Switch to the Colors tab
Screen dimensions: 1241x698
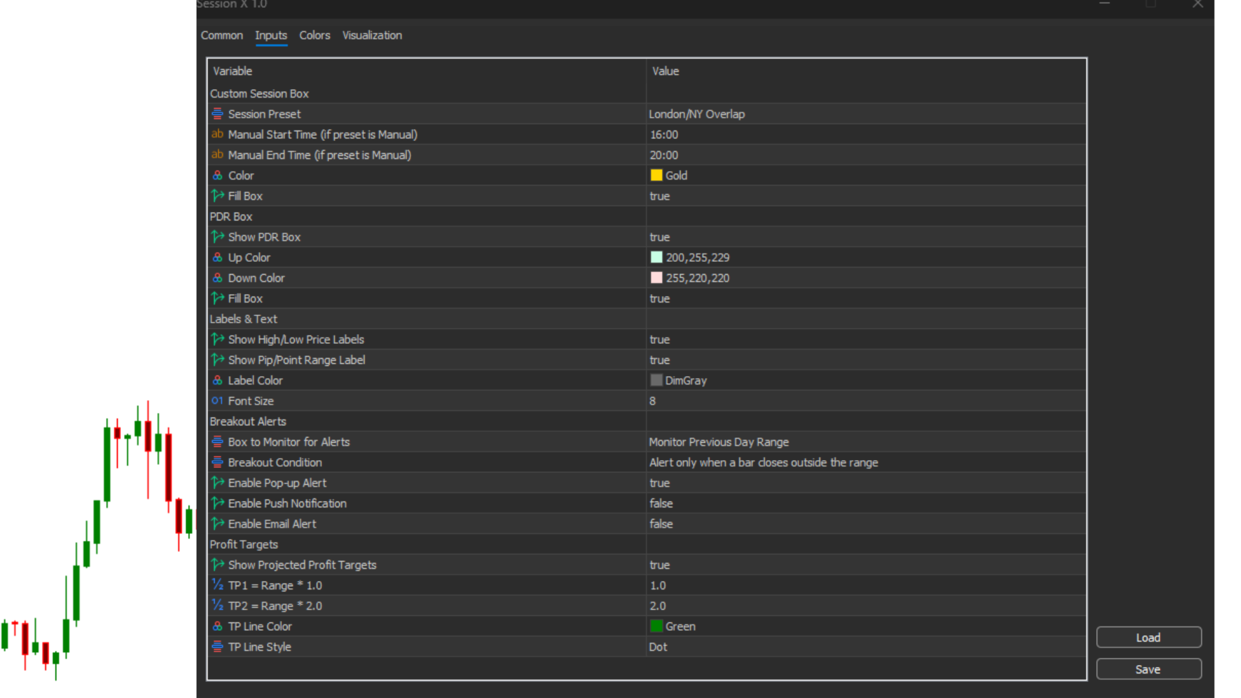(x=314, y=36)
